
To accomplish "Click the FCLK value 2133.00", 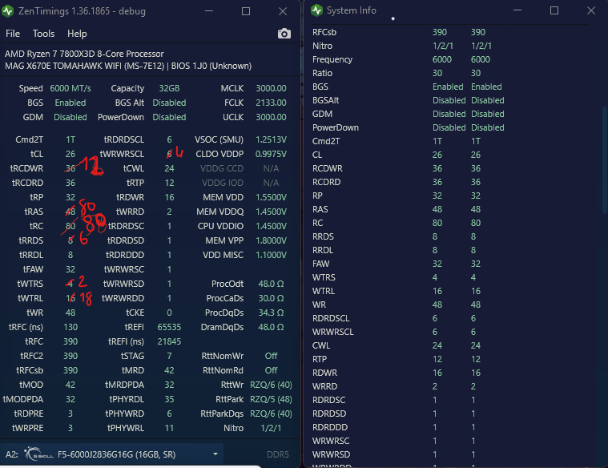I will (x=271, y=103).
